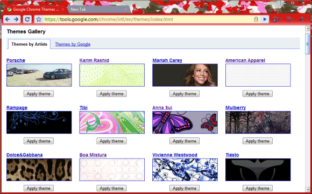Click the Vivienne Westwood blue floral thumbnail
Image resolution: width=312 pixels, height=194 pixels.
[185, 170]
